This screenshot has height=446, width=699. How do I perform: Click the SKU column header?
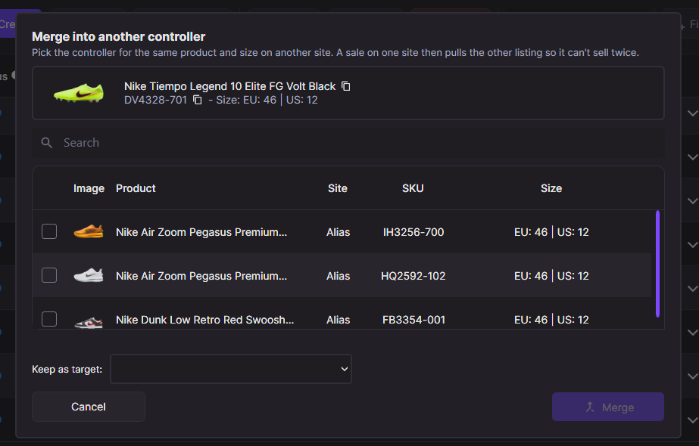pos(413,188)
